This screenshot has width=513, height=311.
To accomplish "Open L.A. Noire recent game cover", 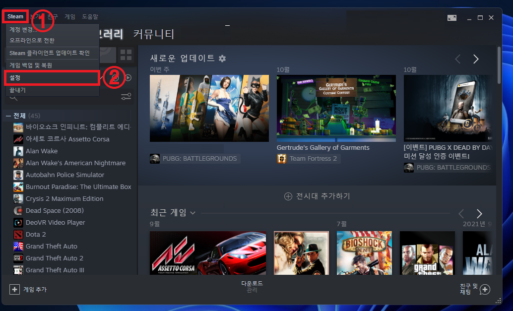I will click(301, 253).
